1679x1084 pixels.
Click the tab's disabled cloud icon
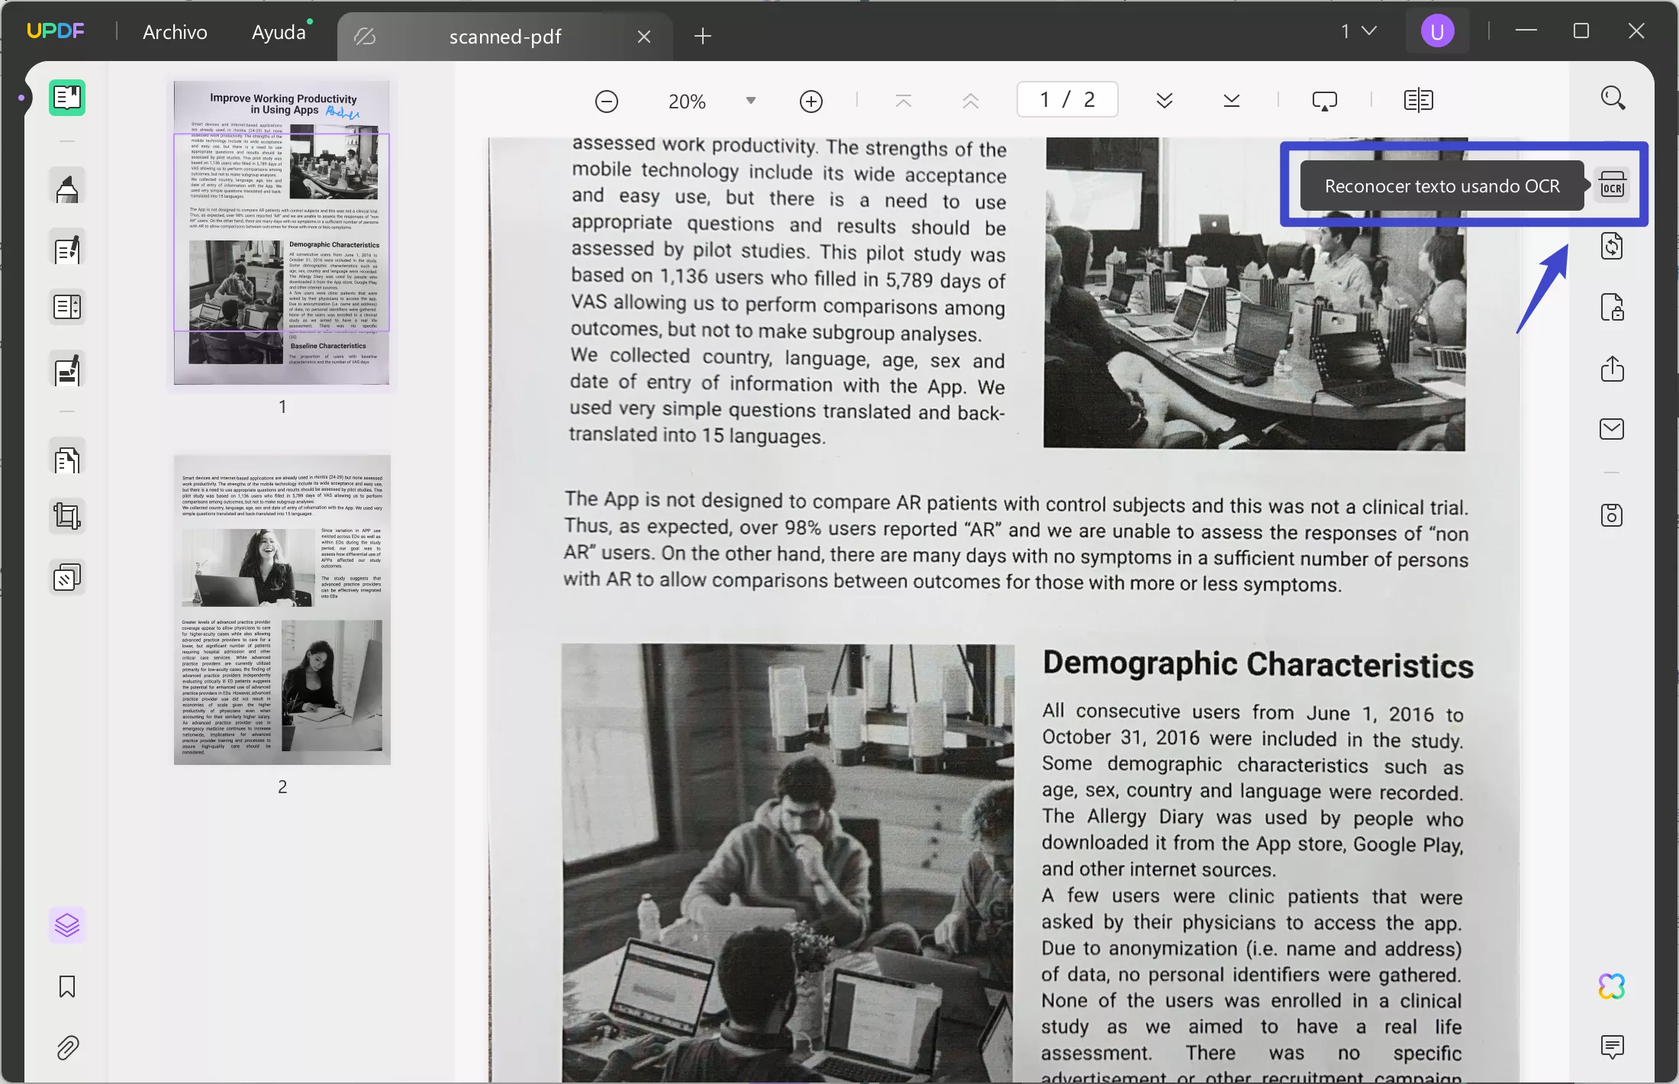pos(365,37)
